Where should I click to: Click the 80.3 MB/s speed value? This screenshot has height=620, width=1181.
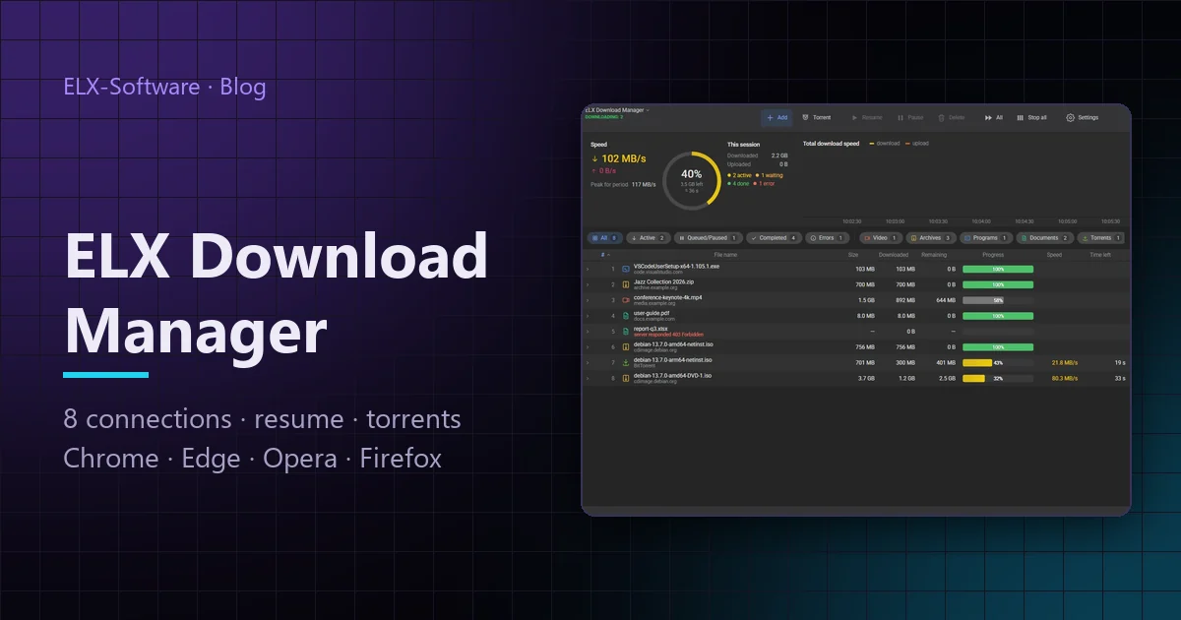(x=1065, y=378)
